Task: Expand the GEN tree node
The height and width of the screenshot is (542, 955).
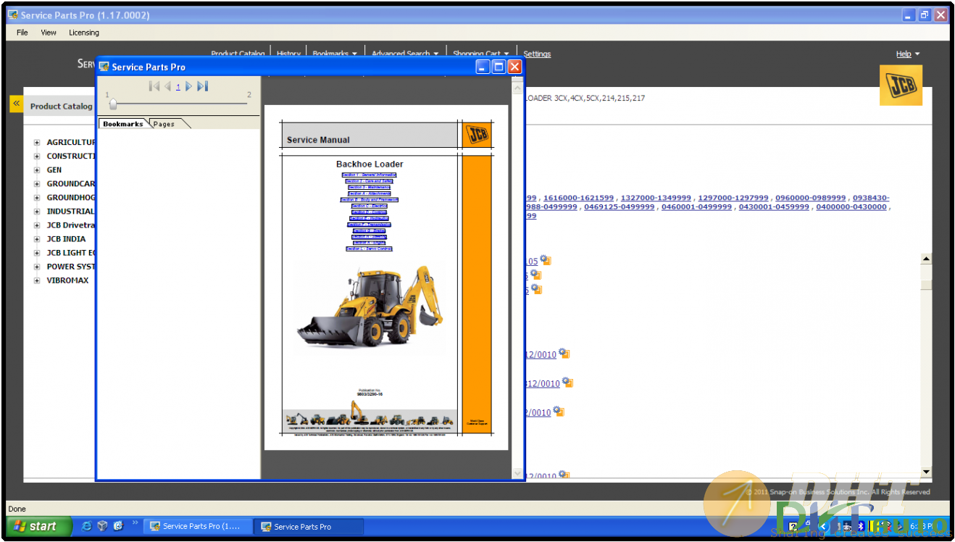Action: [37, 170]
